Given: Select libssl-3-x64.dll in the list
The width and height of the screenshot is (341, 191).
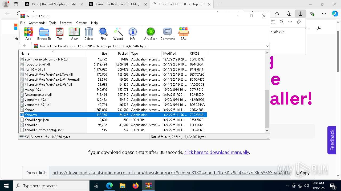Looking at the screenshot, I should pyautogui.click(x=113, y=70).
